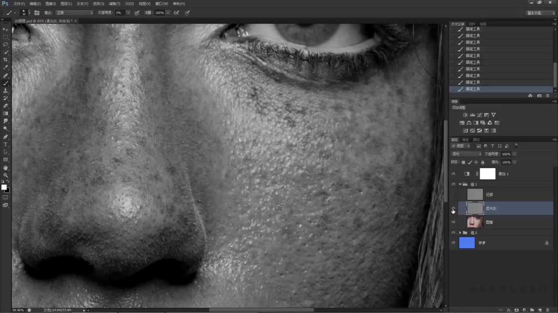Open the 图层(L) menu
The height and width of the screenshot is (313, 558).
[x=66, y=3]
